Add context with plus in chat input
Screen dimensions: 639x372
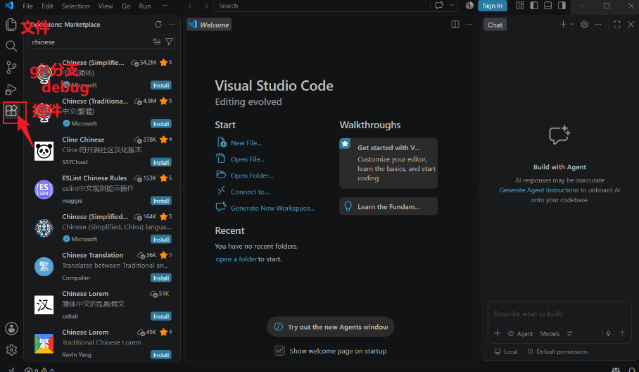[497, 333]
